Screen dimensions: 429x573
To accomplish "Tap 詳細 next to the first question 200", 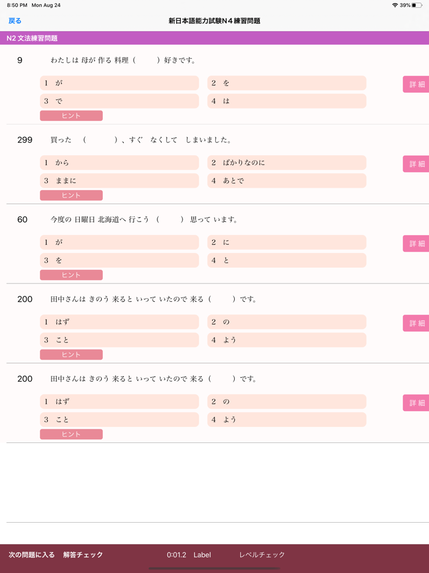I will (417, 322).
